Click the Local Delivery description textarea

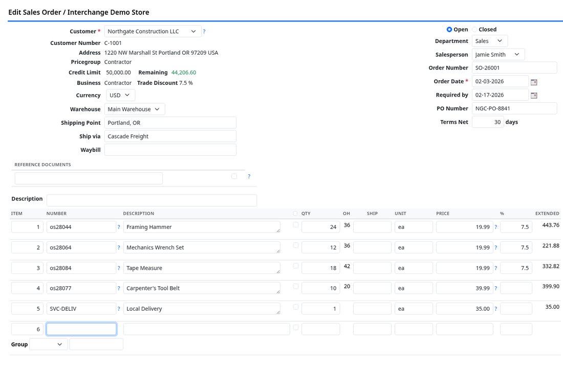(202, 309)
